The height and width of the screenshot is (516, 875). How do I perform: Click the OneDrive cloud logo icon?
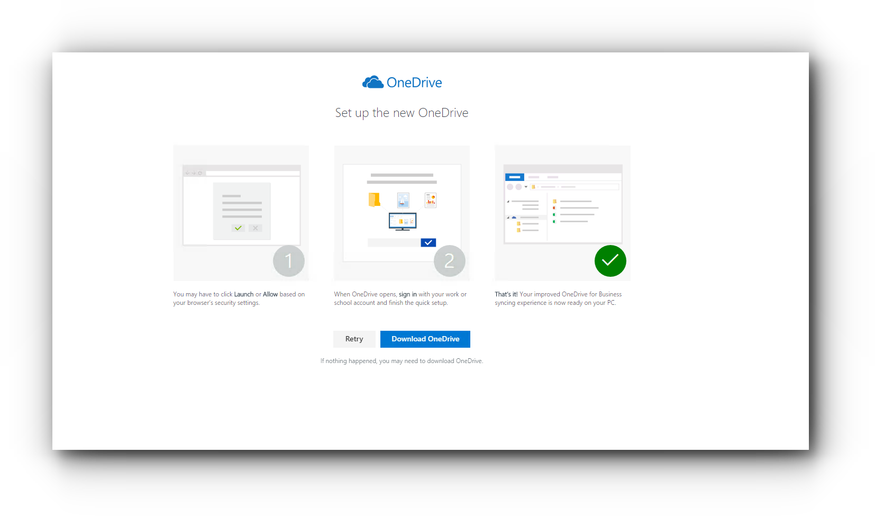click(373, 82)
